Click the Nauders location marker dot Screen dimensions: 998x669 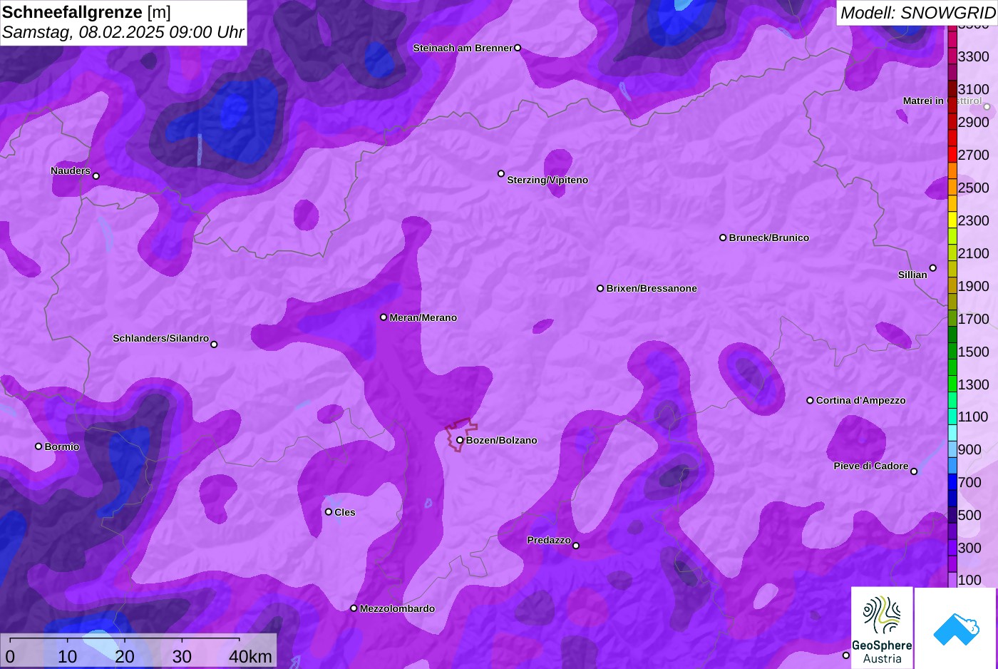[x=96, y=175]
